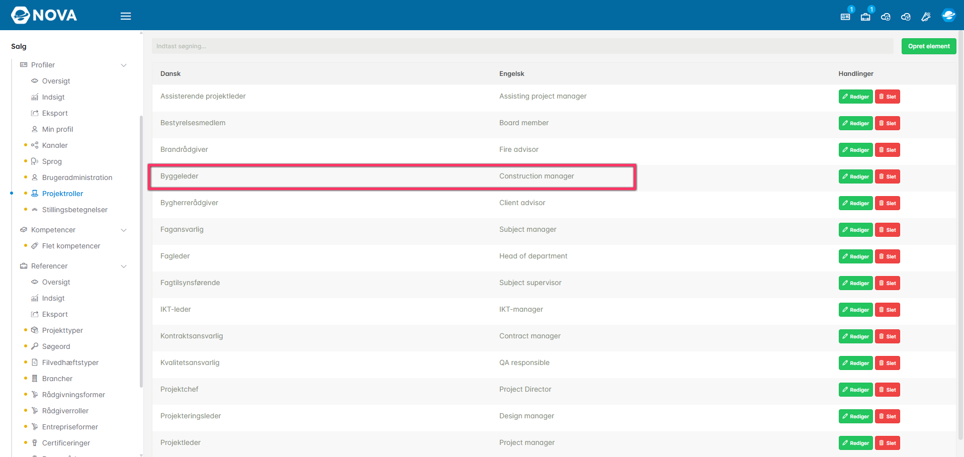Delete the Brandrådgiver row
Viewport: 964px width, 457px height.
pyautogui.click(x=888, y=150)
